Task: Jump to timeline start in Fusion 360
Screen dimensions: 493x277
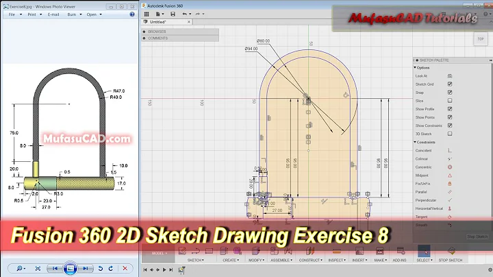Action: (x=145, y=269)
